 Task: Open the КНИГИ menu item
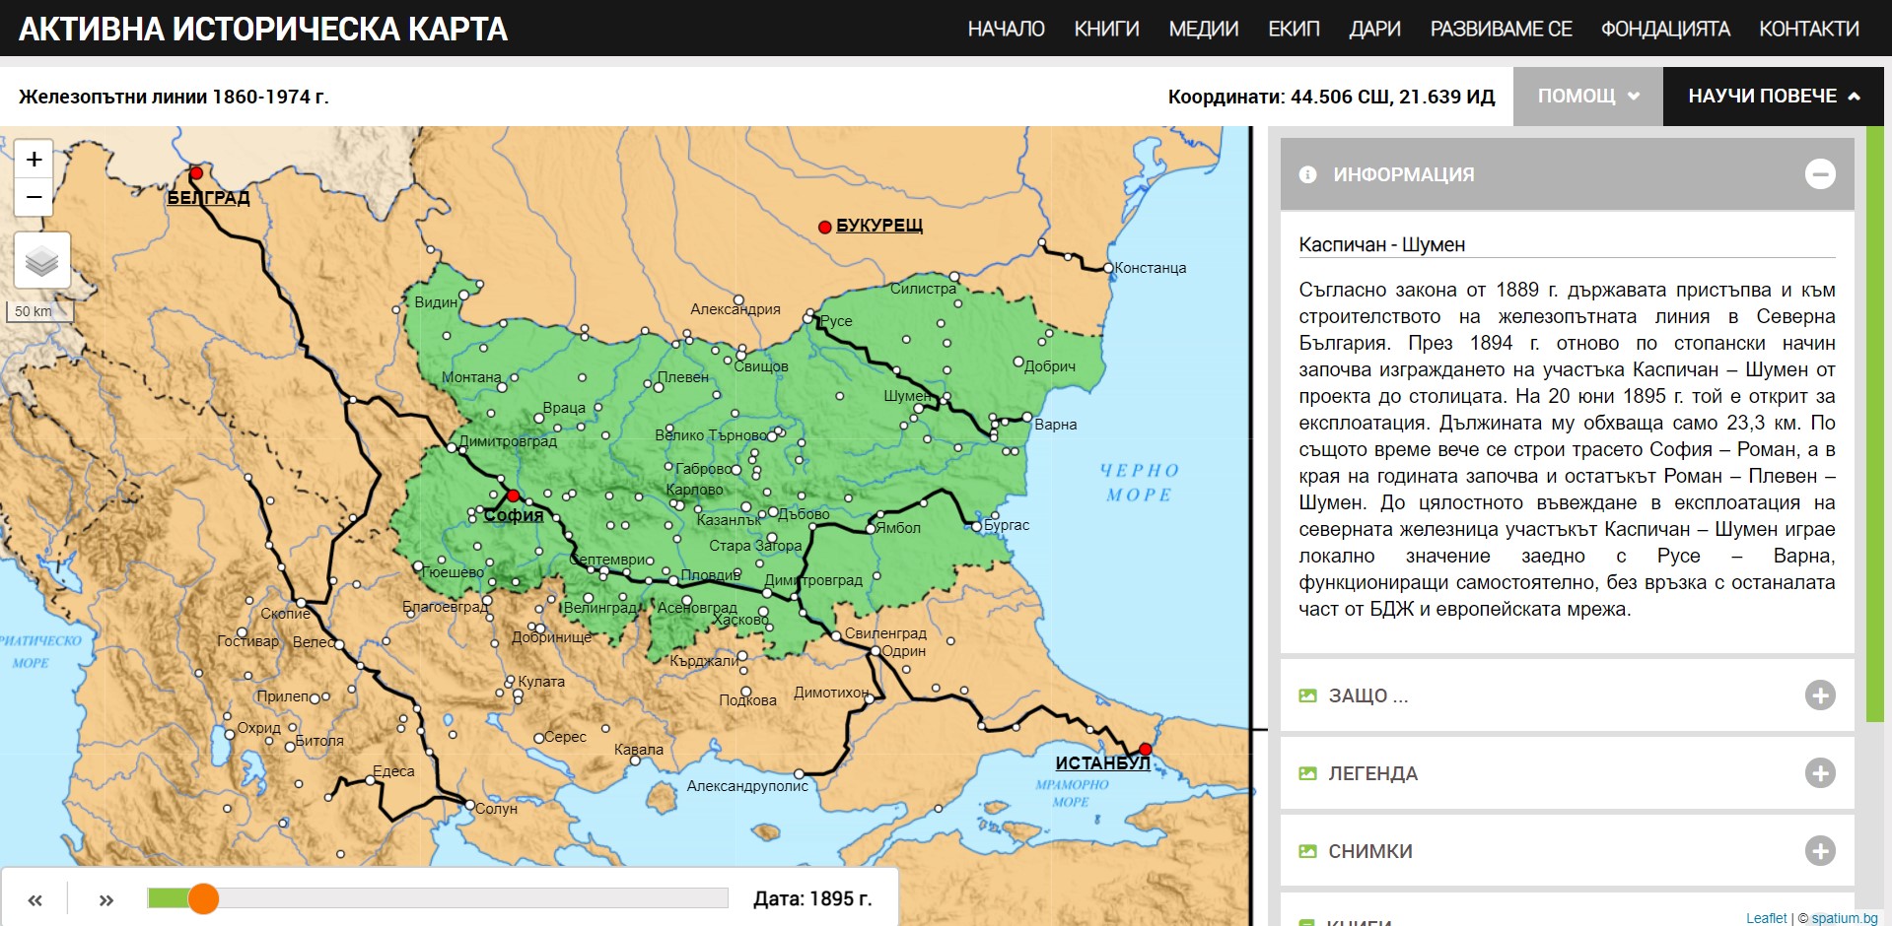1106,29
